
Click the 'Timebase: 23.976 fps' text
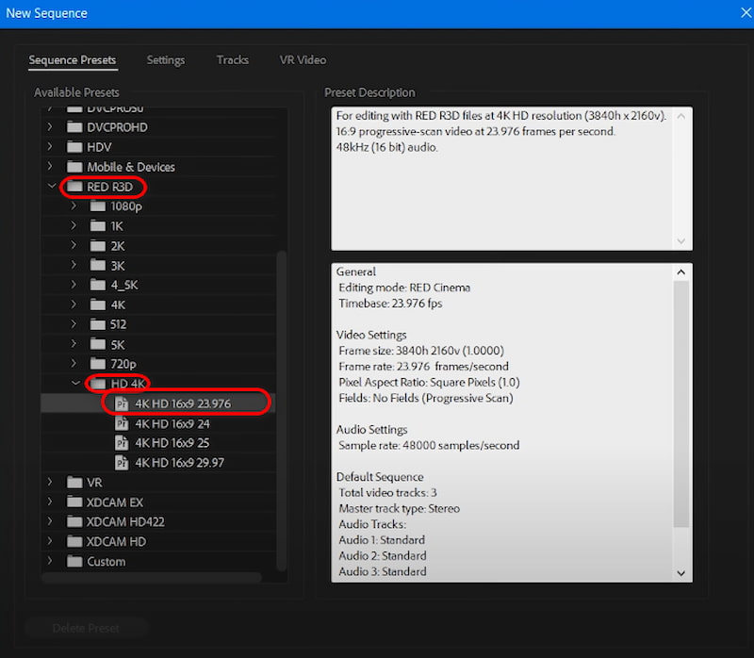(390, 304)
